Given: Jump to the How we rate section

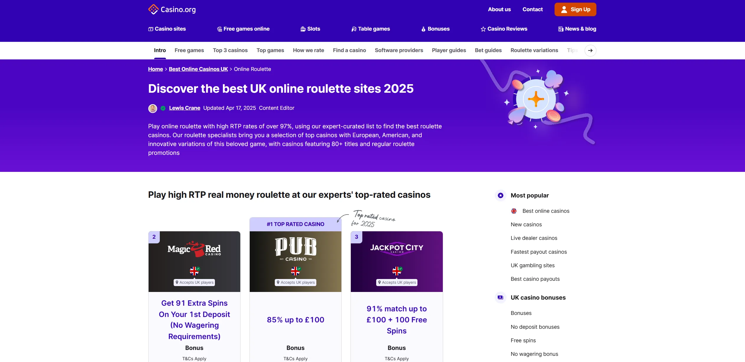Looking at the screenshot, I should click(x=308, y=50).
